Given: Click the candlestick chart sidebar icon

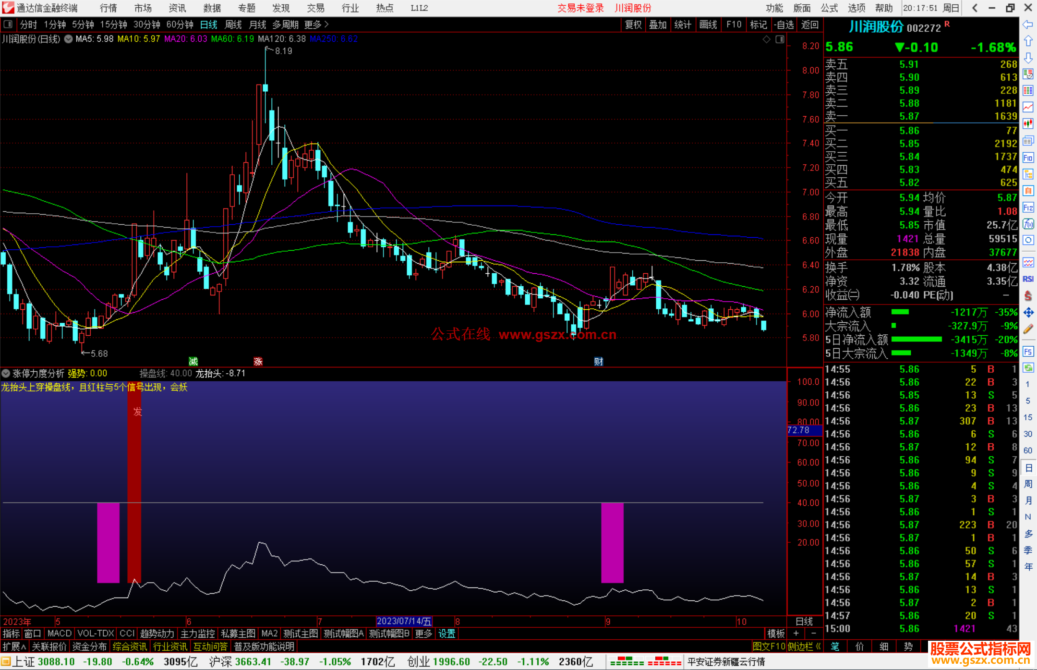Looking at the screenshot, I should coord(1028,123).
